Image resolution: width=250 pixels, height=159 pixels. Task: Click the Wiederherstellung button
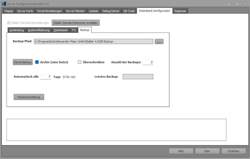[29, 97]
